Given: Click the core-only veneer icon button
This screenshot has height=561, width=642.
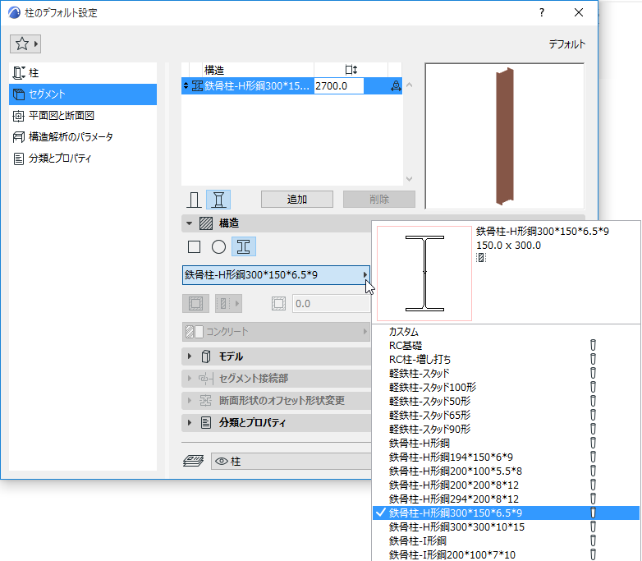Looking at the screenshot, I should click(x=195, y=304).
